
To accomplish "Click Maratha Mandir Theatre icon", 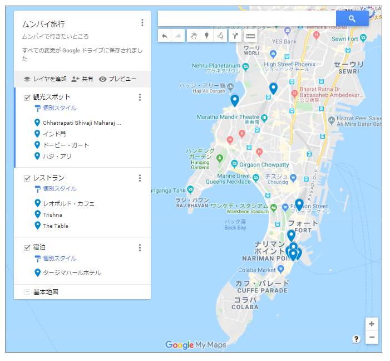I will [x=264, y=118].
